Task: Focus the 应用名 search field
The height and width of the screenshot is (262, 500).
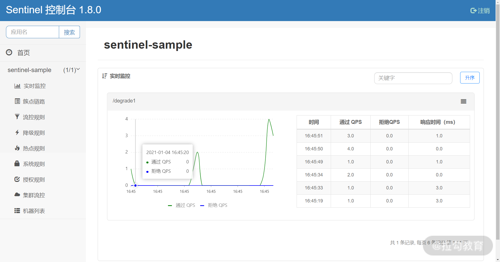Action: [33, 32]
